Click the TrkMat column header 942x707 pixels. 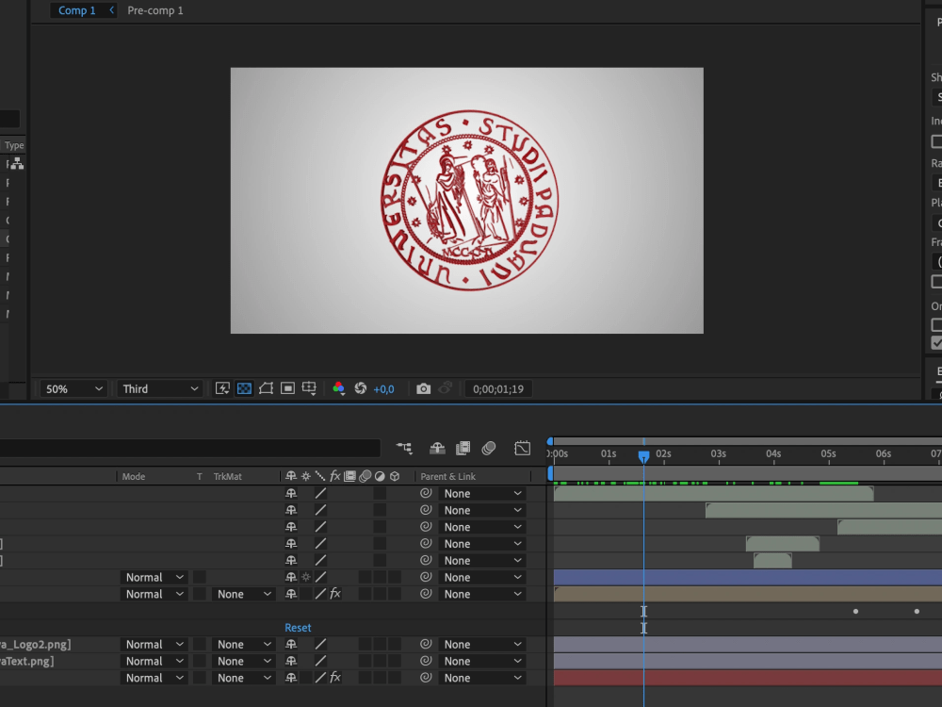coord(228,476)
